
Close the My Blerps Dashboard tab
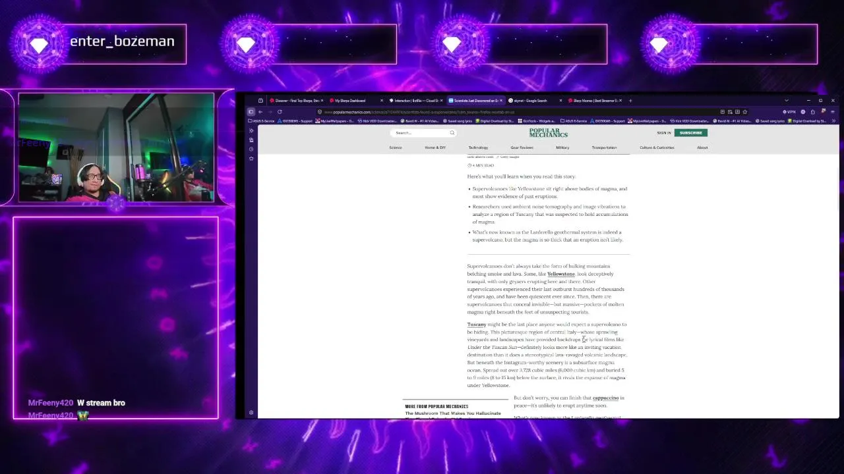(x=381, y=101)
